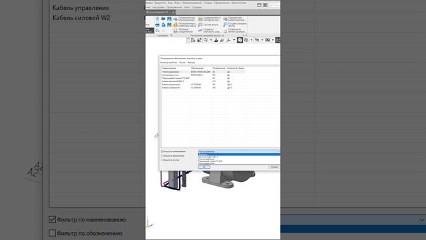The width and height of the screenshot is (426, 240).
Task: Select Кабель силовой W2 in the background list
Action: 81,18
